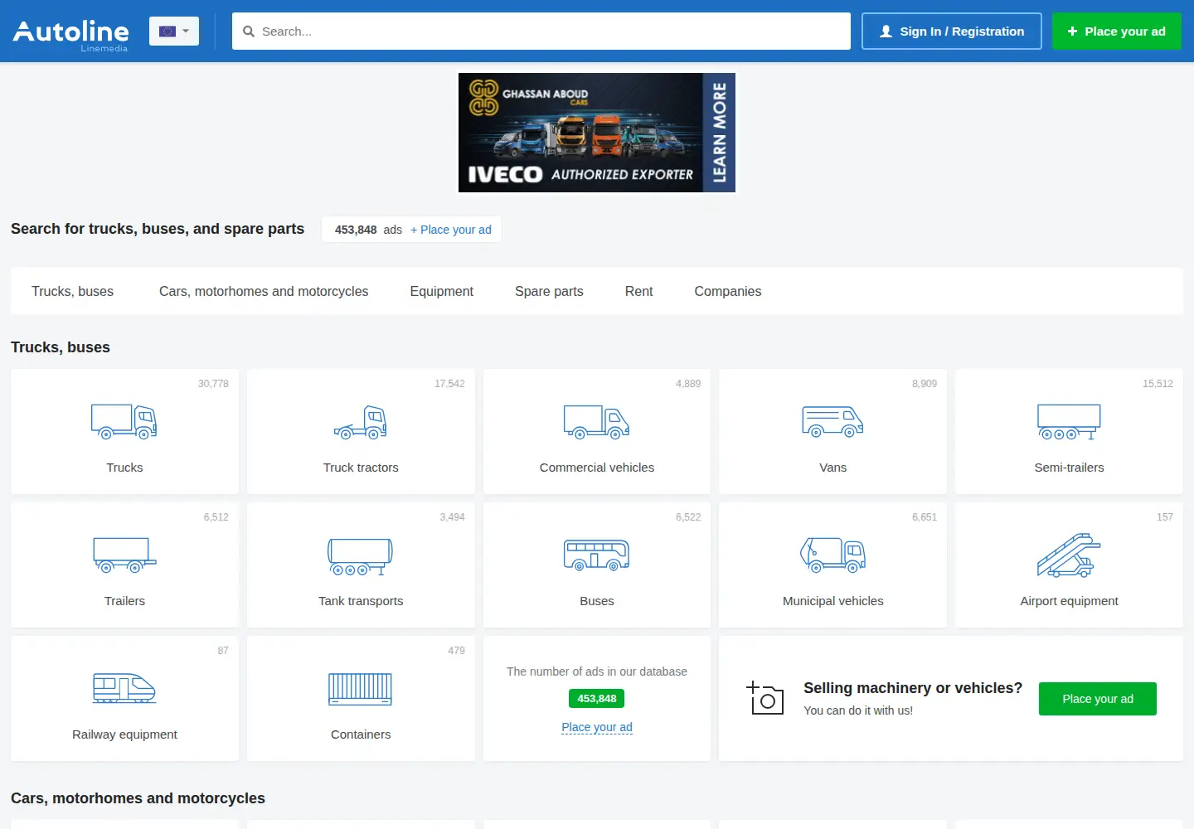Click the Commercial vehicles label
This screenshot has height=829, width=1194.
click(597, 468)
